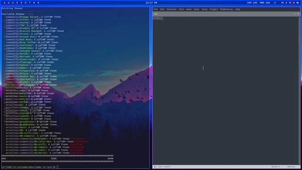302x170 pixels.
Task: Click the community/Dracula Rounded theme line
Action: click(34, 31)
